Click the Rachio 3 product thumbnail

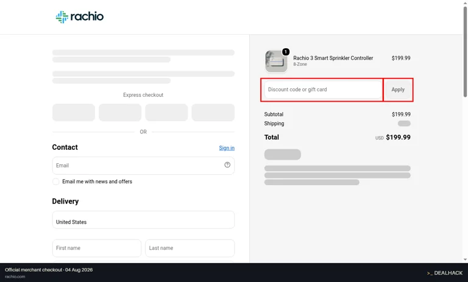coord(276,61)
